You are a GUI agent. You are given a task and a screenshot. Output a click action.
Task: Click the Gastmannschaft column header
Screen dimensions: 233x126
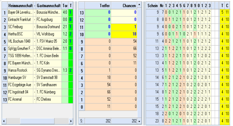[49, 6]
